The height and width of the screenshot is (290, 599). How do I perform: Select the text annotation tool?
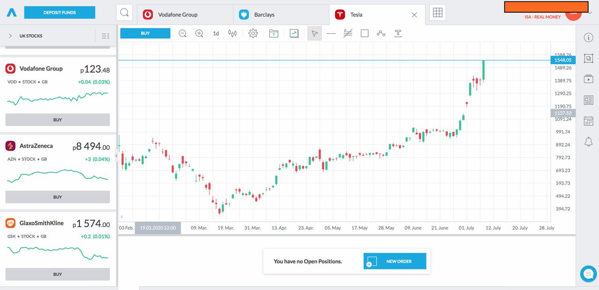click(x=398, y=33)
